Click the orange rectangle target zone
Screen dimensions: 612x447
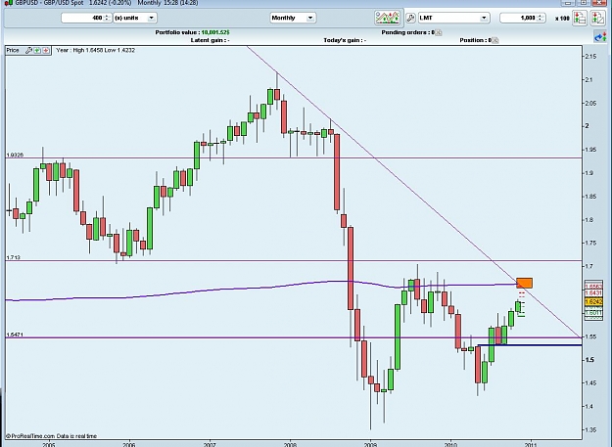click(x=524, y=283)
